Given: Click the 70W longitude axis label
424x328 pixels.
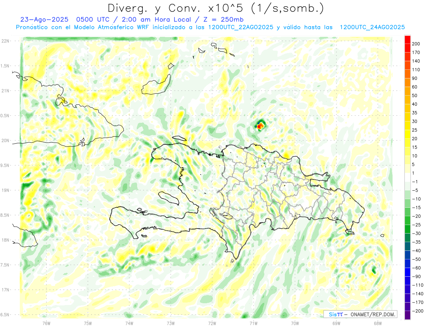Looking at the screenshot, I should pos(295,323).
